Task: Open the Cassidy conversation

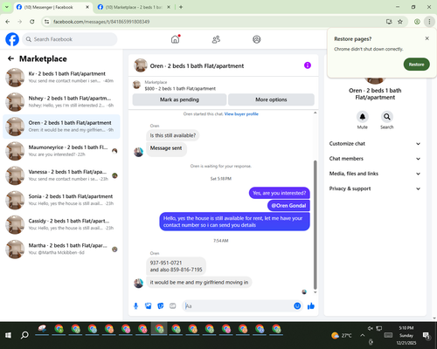Action: pos(61,224)
